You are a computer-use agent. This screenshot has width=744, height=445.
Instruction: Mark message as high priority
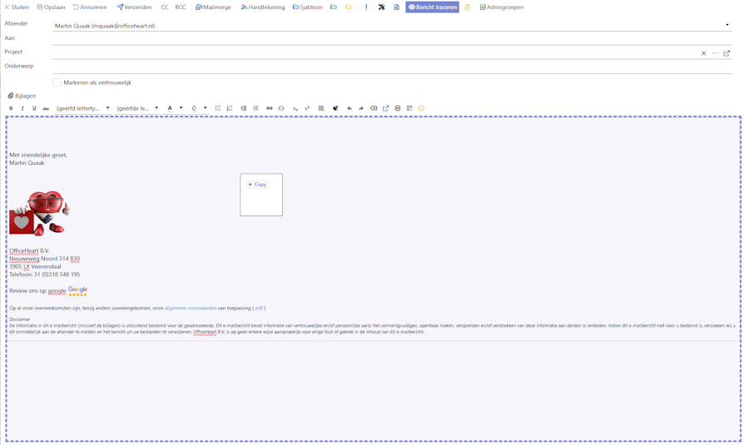coord(366,7)
